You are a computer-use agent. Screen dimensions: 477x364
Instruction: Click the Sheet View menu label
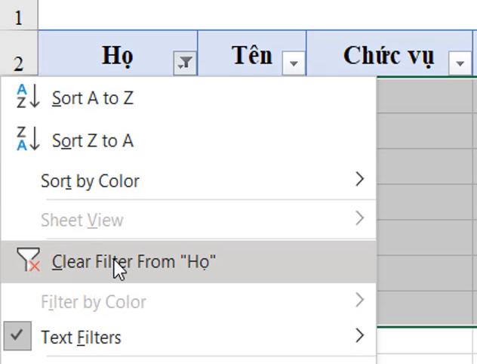click(82, 221)
